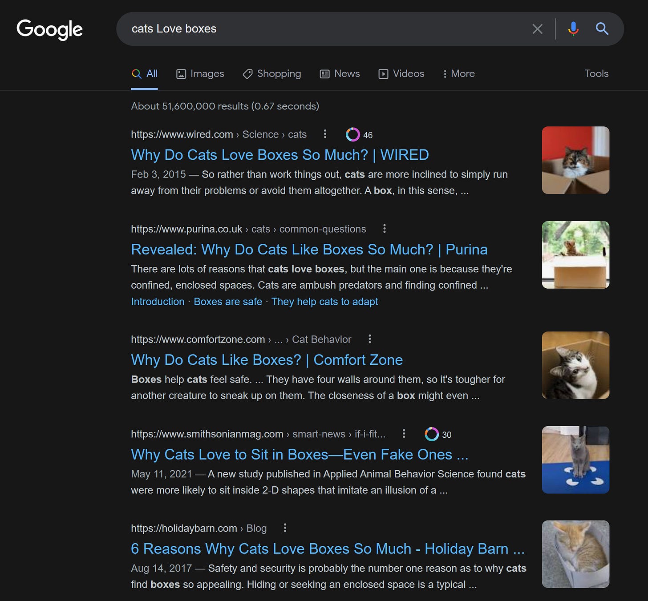Click the 'About 51,600,000 results' stats text
The image size is (648, 601).
225,106
